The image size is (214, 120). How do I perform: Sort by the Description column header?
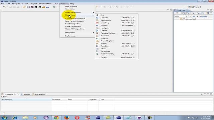pos(26,99)
